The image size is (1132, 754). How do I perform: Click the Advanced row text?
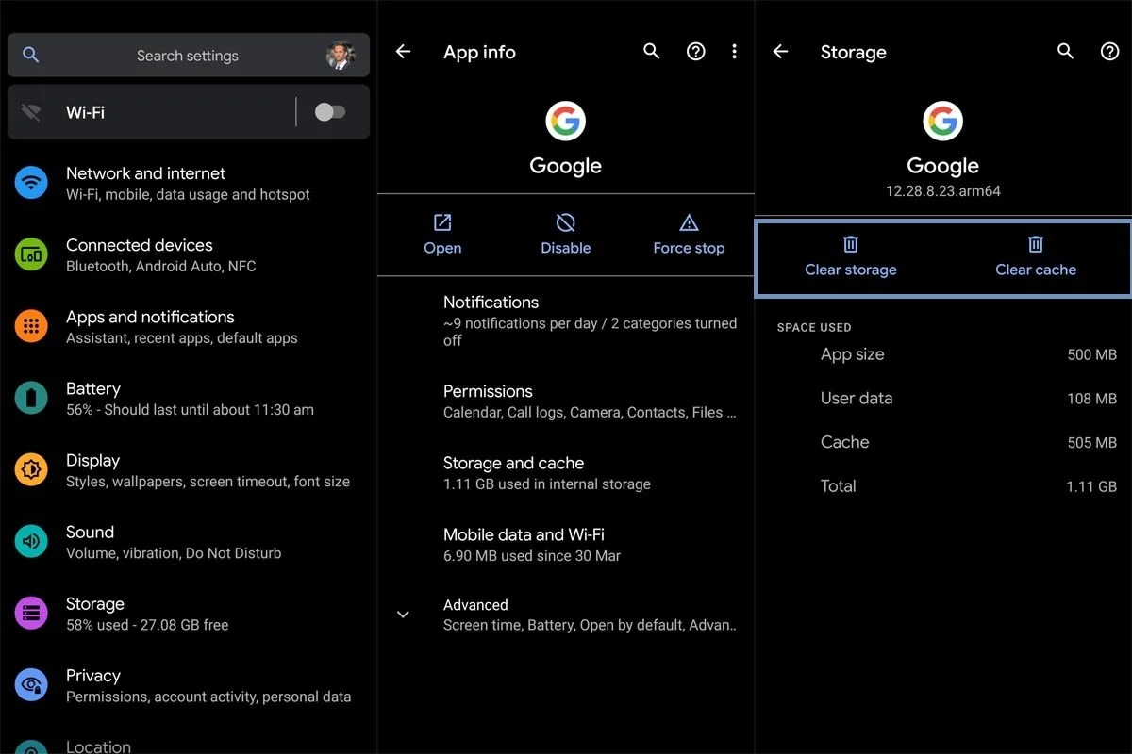coord(590,615)
